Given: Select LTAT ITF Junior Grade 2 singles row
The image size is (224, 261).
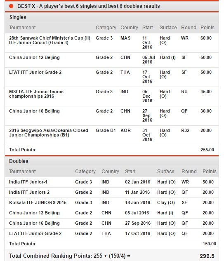Looking at the screenshot, I should pyautogui.click(x=112, y=77).
